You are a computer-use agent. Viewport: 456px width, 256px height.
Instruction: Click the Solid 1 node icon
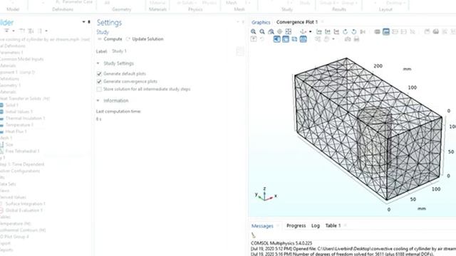1,105
